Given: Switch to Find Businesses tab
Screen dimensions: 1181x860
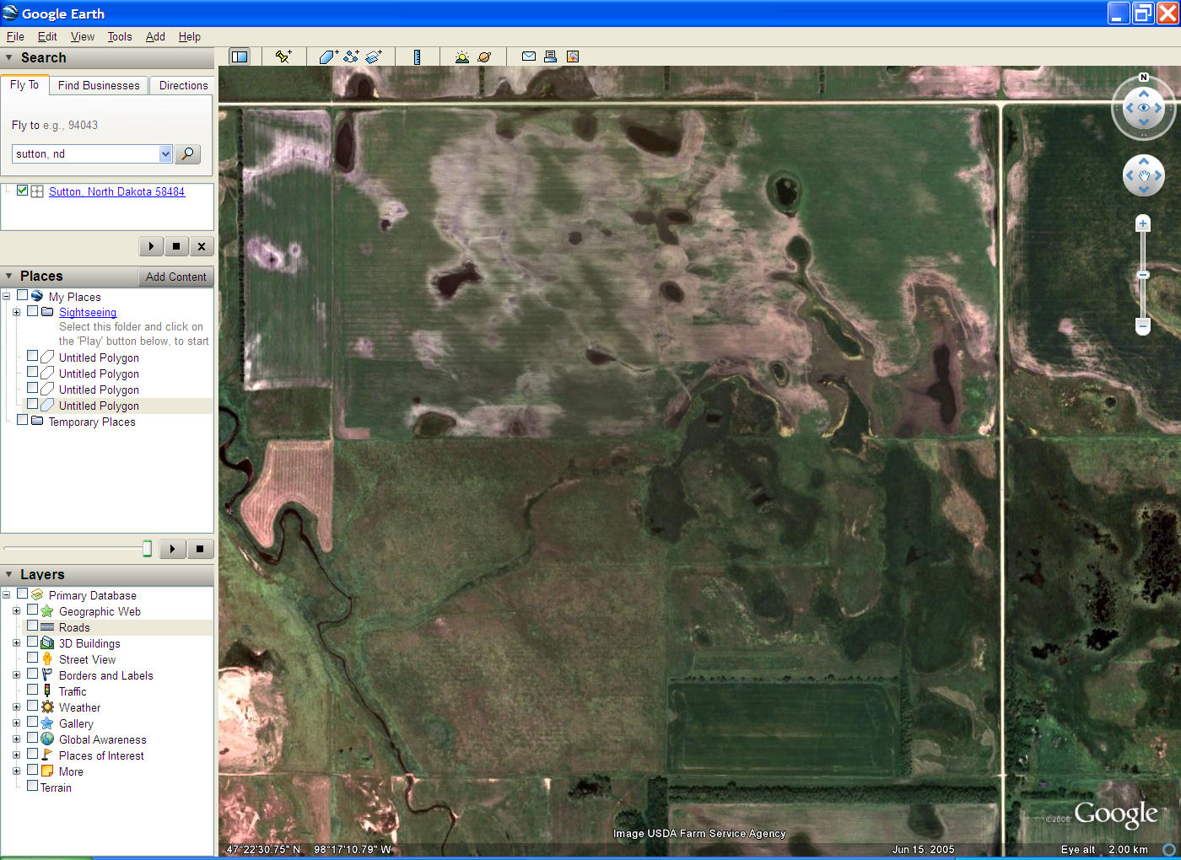Looking at the screenshot, I should (99, 85).
